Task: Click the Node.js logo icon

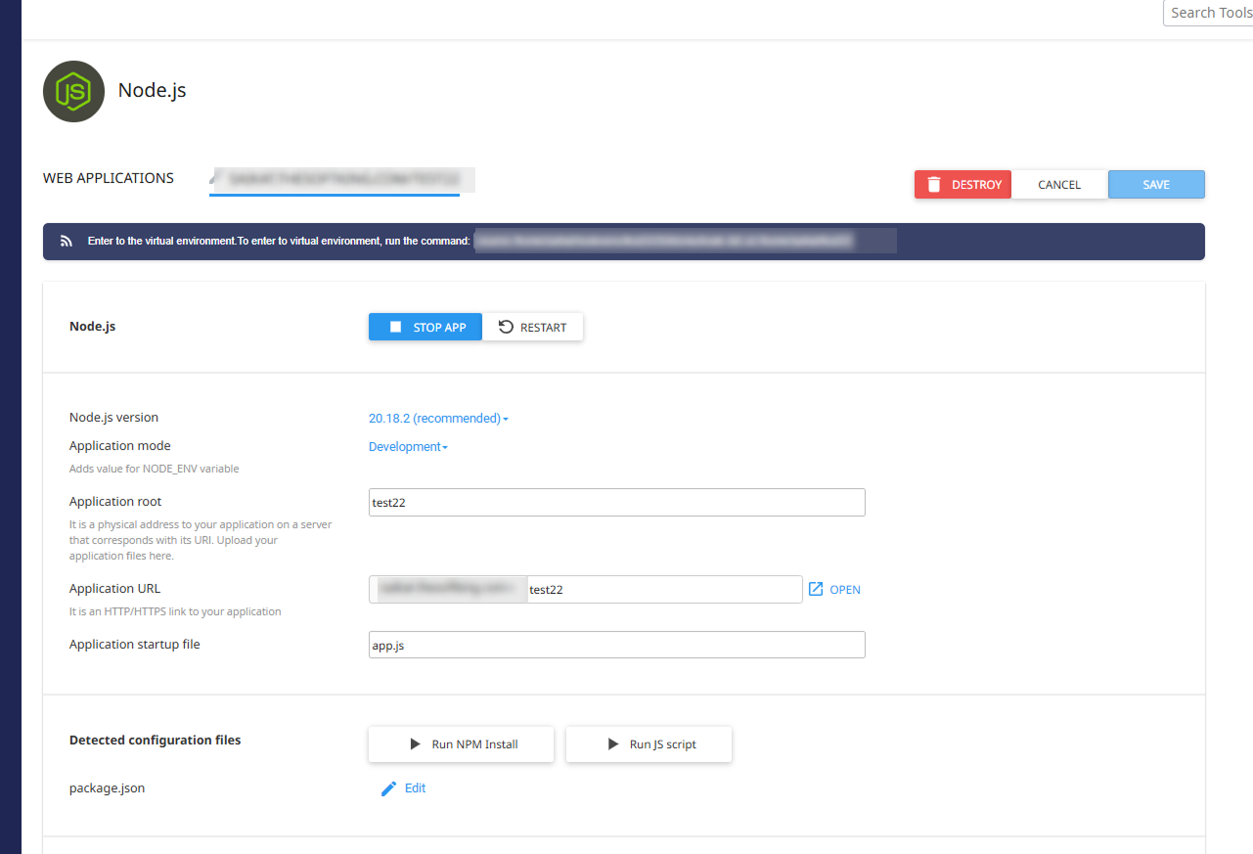Action: (73, 91)
